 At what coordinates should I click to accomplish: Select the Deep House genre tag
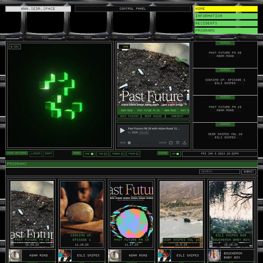[153, 116]
